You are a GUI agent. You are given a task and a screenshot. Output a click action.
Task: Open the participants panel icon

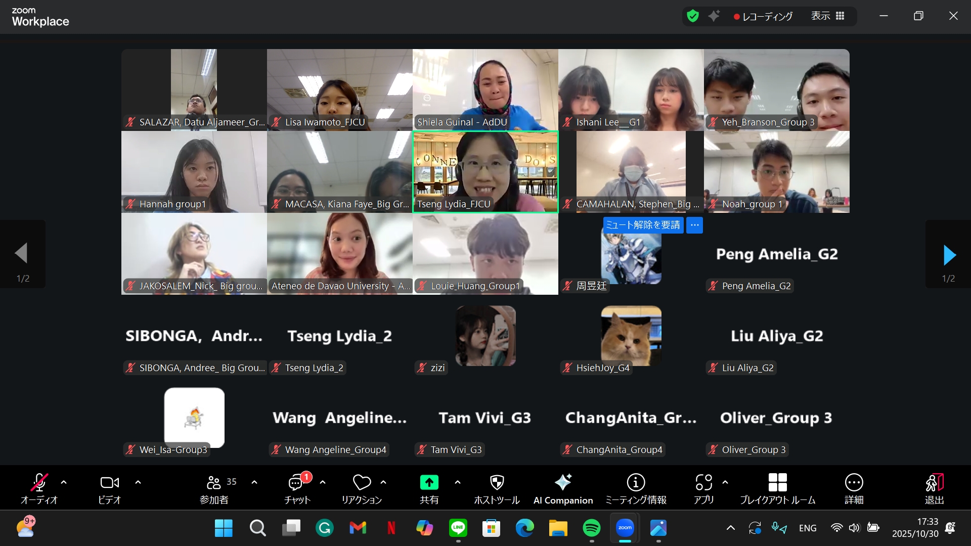point(214,483)
